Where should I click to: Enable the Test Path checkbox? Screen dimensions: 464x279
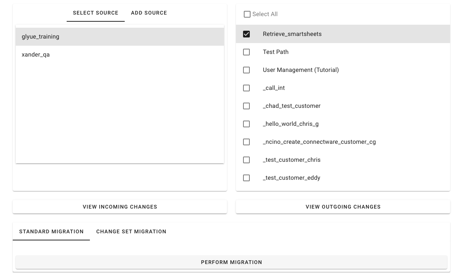point(246,52)
